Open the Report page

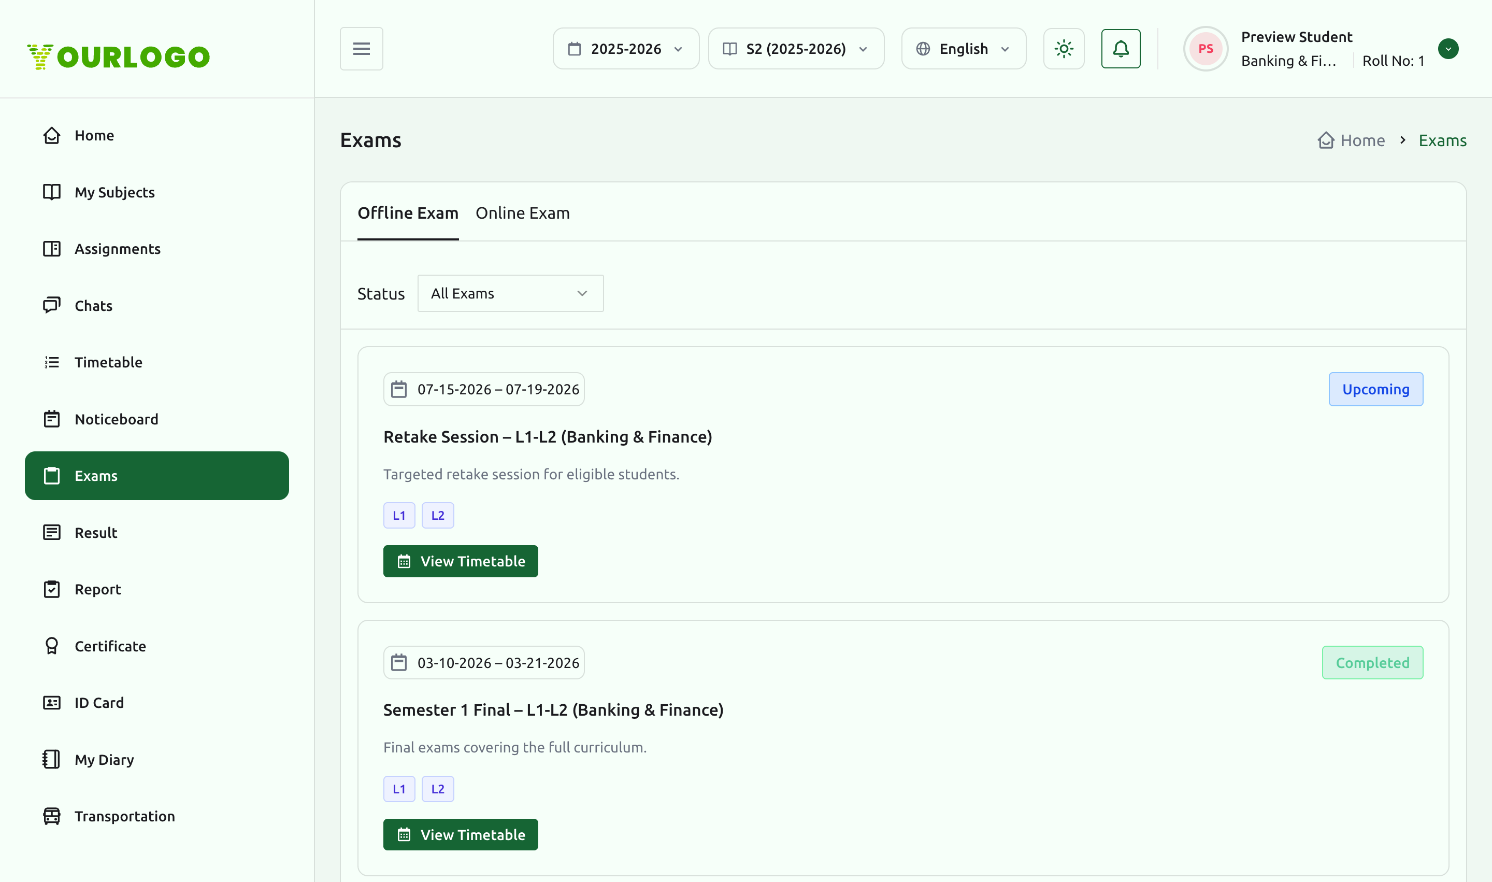coord(157,589)
